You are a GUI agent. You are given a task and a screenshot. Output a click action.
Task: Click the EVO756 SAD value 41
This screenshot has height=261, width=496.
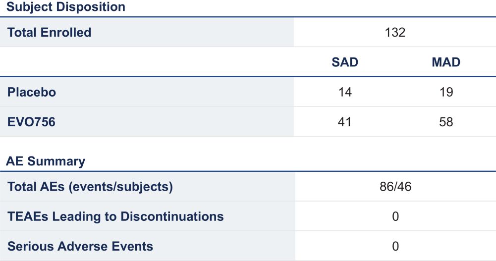point(345,122)
